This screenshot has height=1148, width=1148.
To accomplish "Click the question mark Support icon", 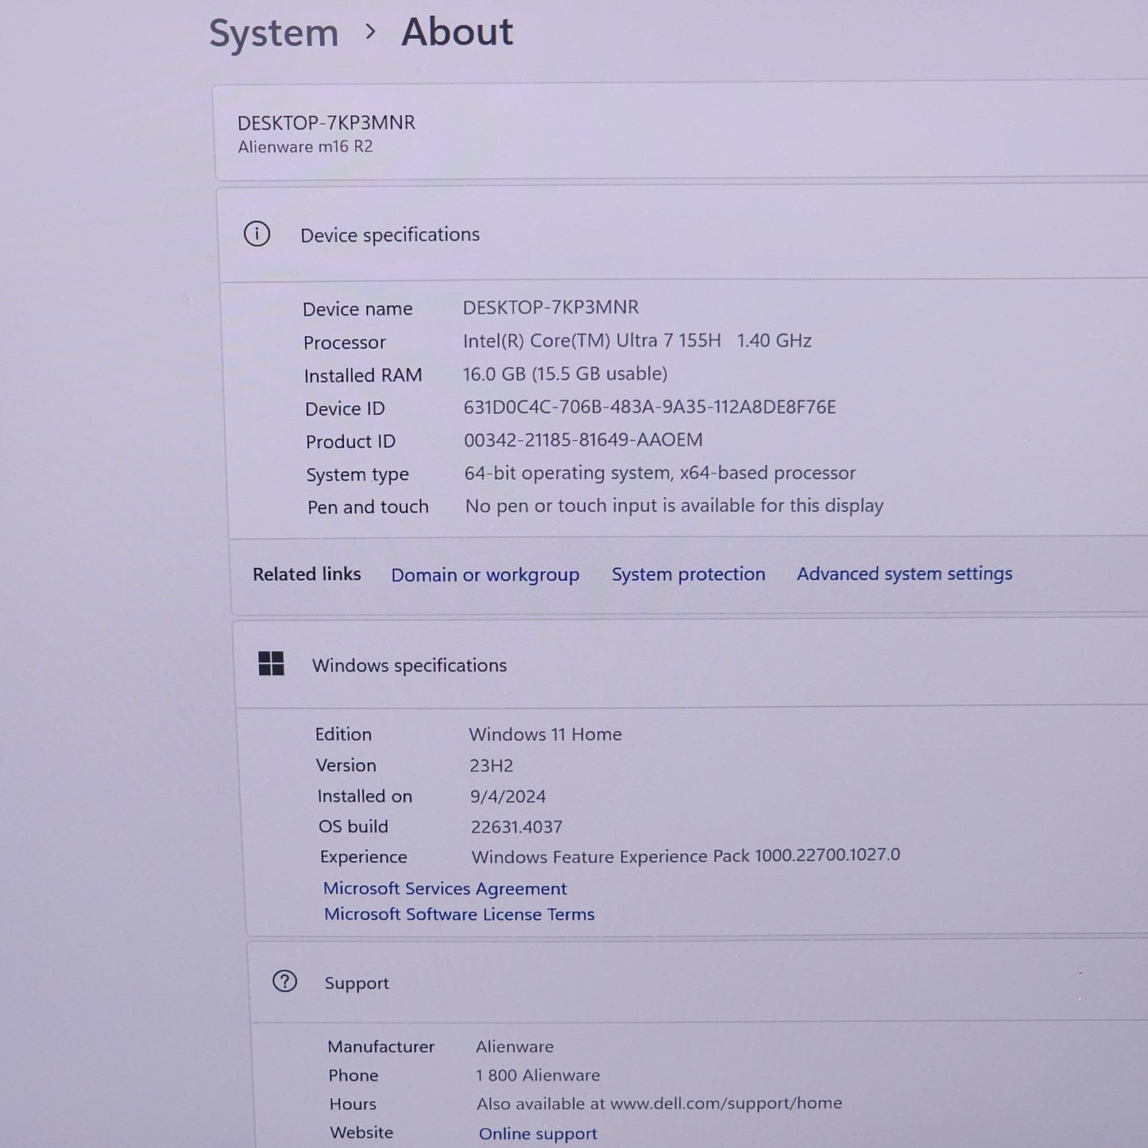I will point(284,982).
